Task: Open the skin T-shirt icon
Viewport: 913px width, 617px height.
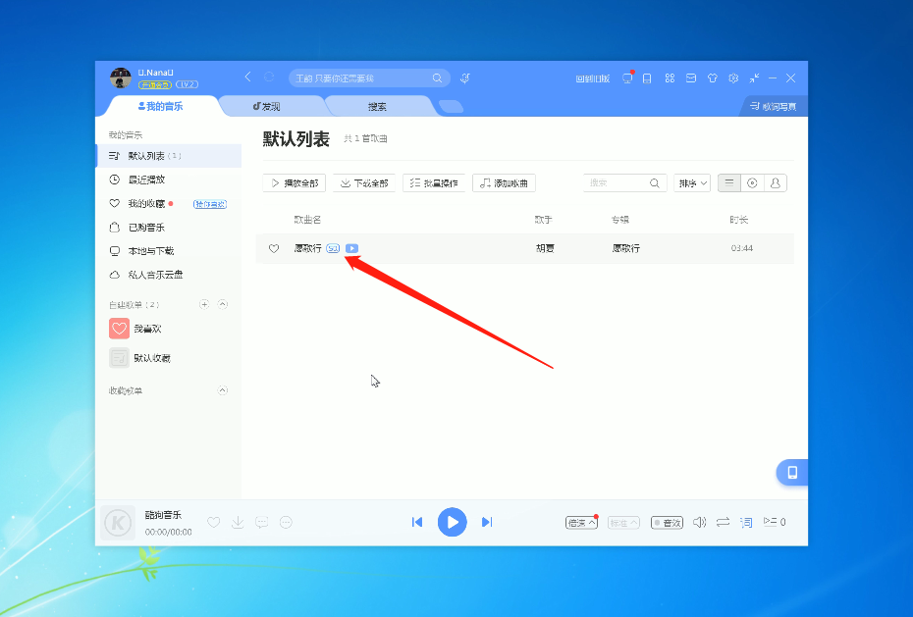Action: (712, 77)
